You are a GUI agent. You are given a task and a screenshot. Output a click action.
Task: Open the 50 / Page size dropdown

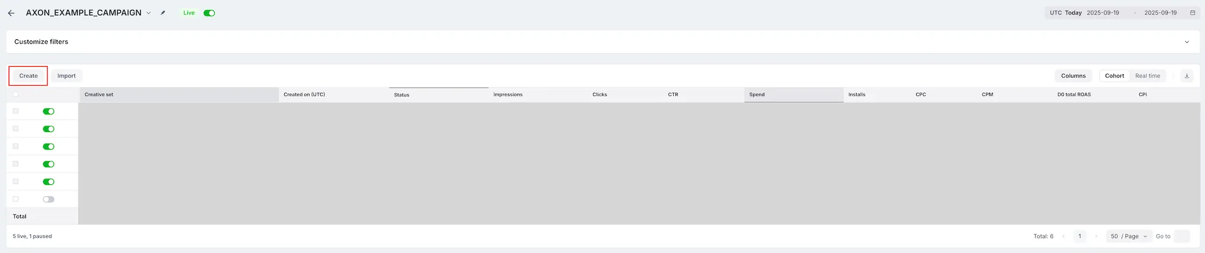point(1129,237)
